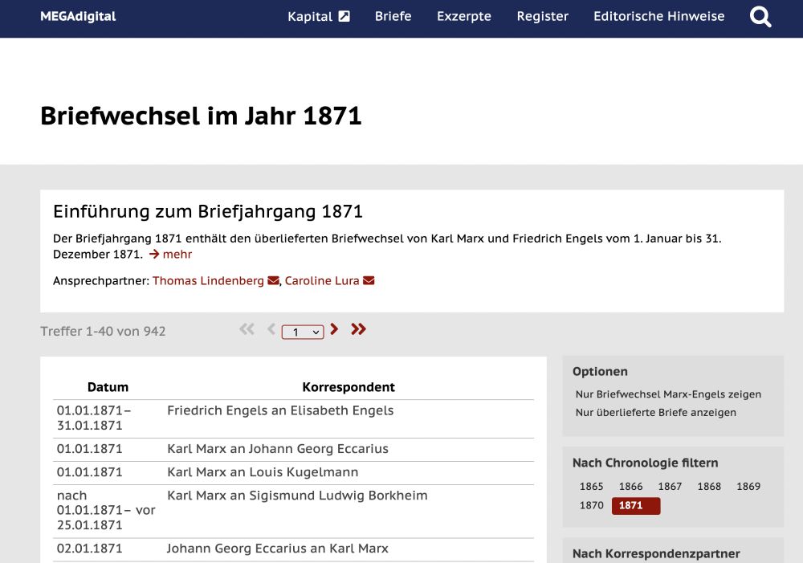Click Nach Chronologie filtern heading
The image size is (803, 563).
pyautogui.click(x=646, y=463)
